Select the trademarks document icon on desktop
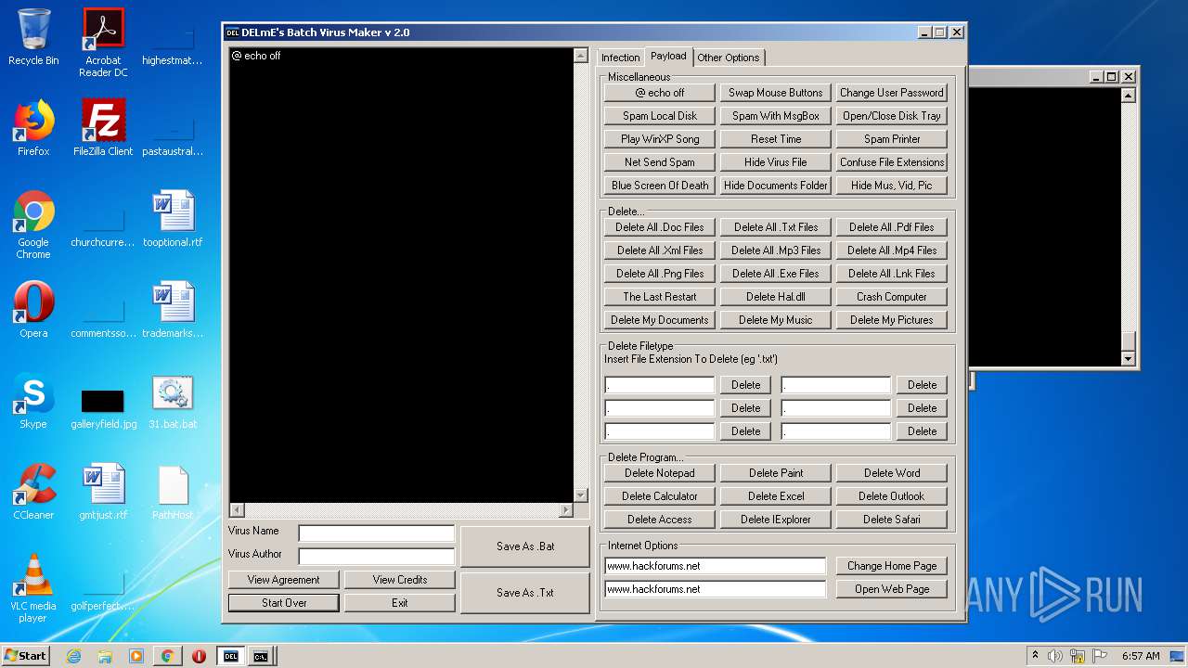The image size is (1188, 668). point(173,310)
